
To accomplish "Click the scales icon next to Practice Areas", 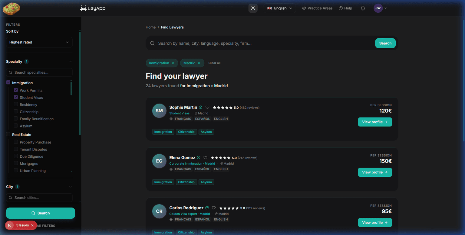I will (304, 8).
